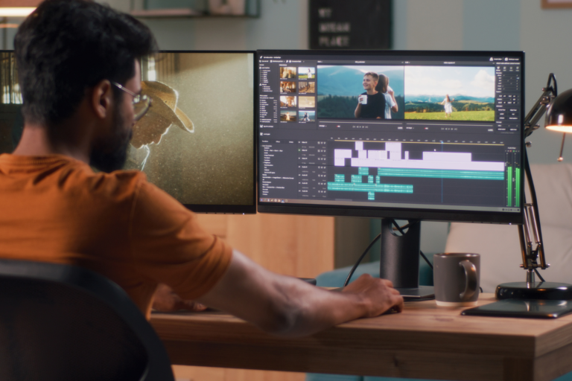Click the red record indicator under right viewer
This screenshot has height=381, width=572.
pyautogui.click(x=427, y=128)
